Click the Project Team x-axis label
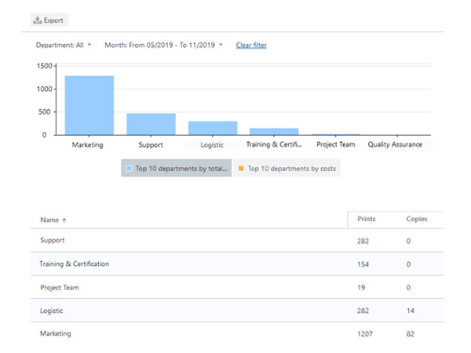The width and height of the screenshot is (471, 353). (x=336, y=144)
